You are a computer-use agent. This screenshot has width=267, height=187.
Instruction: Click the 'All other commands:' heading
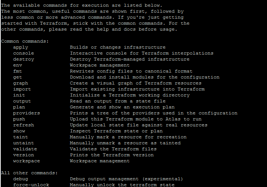(x=29, y=173)
